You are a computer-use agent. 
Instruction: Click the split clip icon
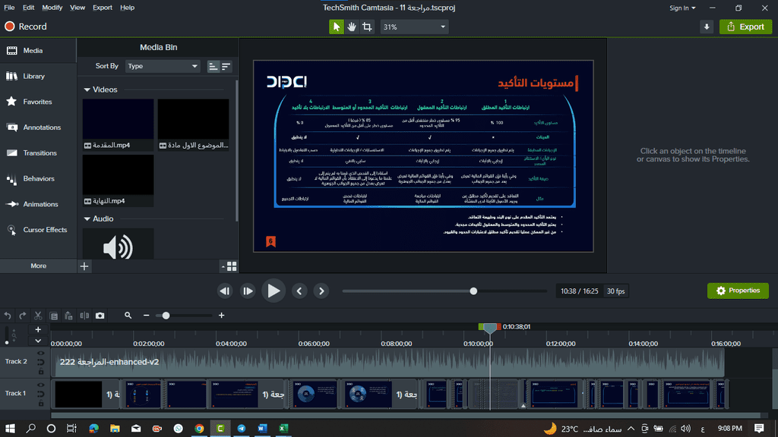coord(84,316)
